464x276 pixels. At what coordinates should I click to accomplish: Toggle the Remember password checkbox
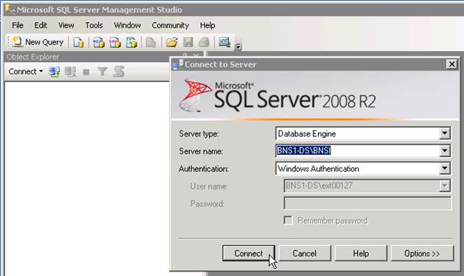[288, 220]
